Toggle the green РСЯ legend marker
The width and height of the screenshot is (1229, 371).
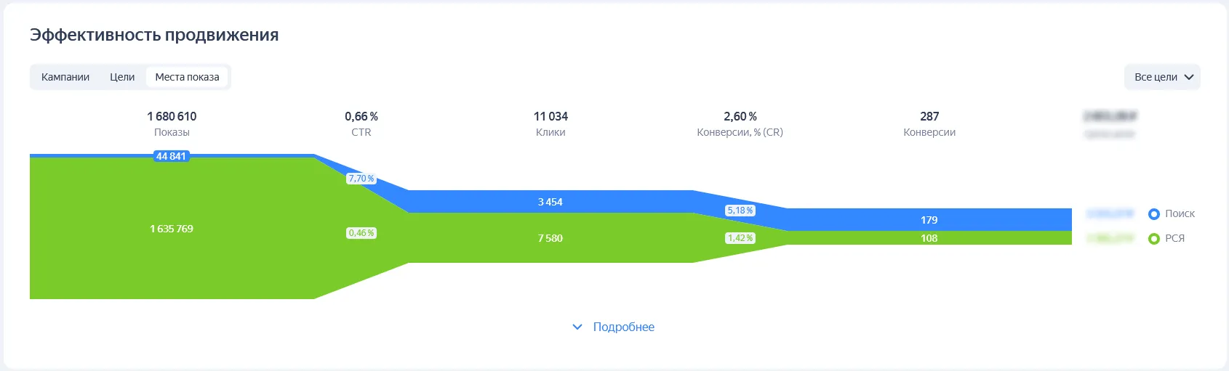pos(1153,239)
